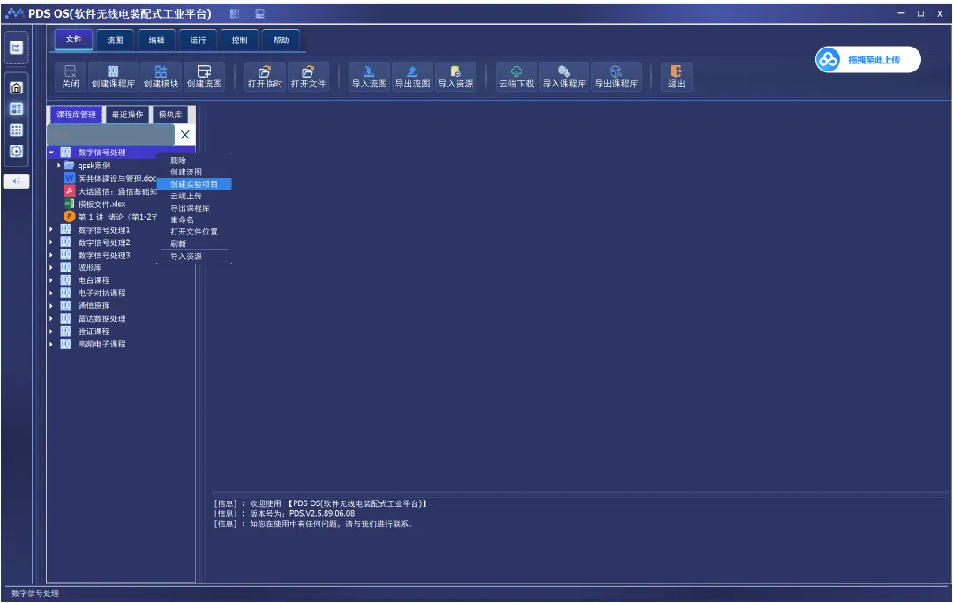Expand the qpsk案例 folder
This screenshot has width=953, height=603.
[59, 165]
